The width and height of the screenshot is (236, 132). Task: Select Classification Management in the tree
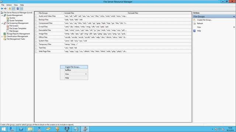17,36
